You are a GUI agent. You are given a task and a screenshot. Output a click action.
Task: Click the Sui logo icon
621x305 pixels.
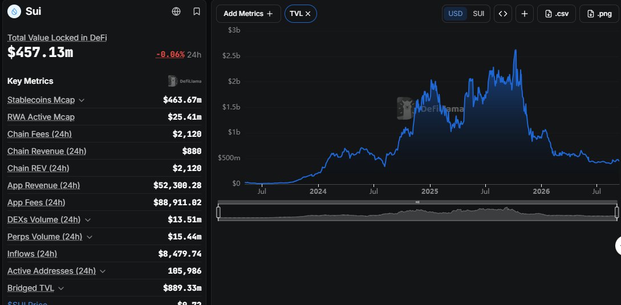(14, 11)
